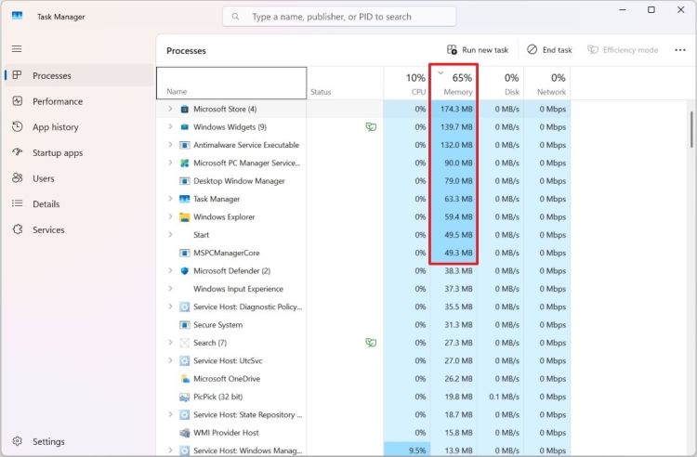Click the Windows Explorer folder icon
Viewport: 697px width, 457px height.
184,217
